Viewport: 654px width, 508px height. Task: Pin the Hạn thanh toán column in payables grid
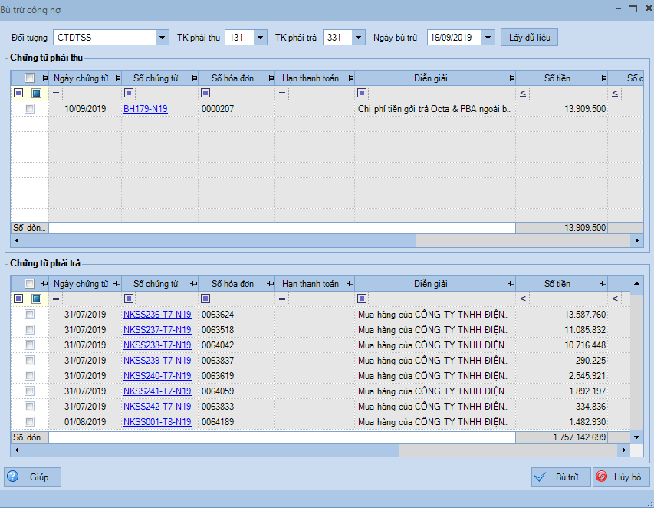350,284
